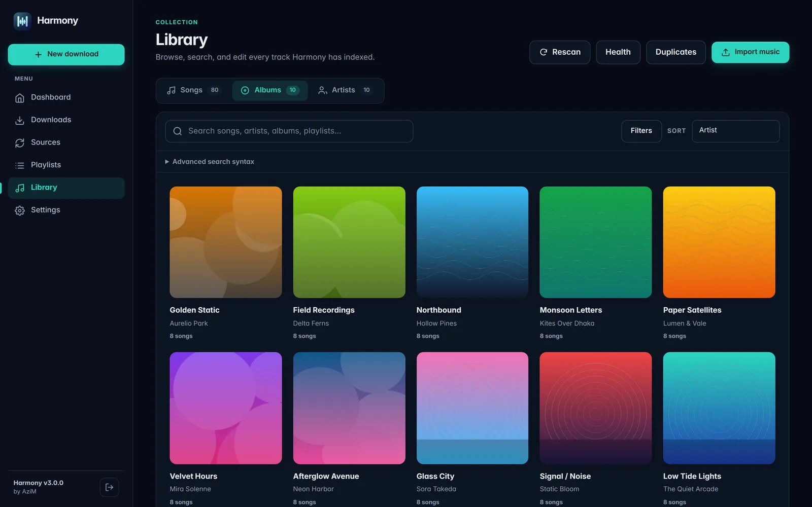Open the Health report button

click(x=618, y=52)
